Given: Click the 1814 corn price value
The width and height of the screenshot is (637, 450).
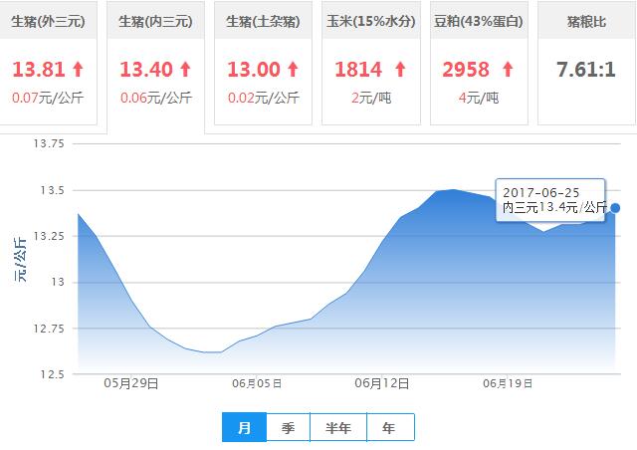Looking at the screenshot, I should pyautogui.click(x=358, y=70).
